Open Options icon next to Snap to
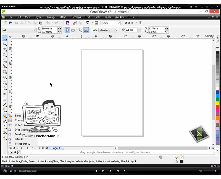 click(141, 23)
